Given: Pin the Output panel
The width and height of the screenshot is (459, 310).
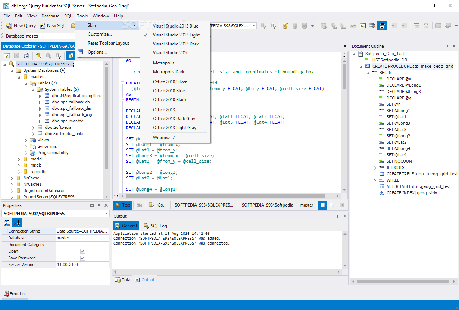Looking at the screenshot, I should 338,216.
